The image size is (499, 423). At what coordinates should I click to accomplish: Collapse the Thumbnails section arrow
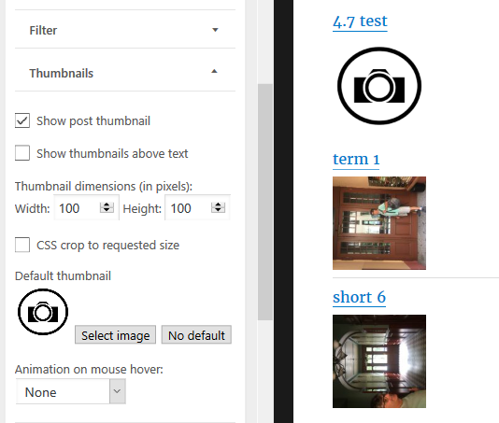click(215, 72)
